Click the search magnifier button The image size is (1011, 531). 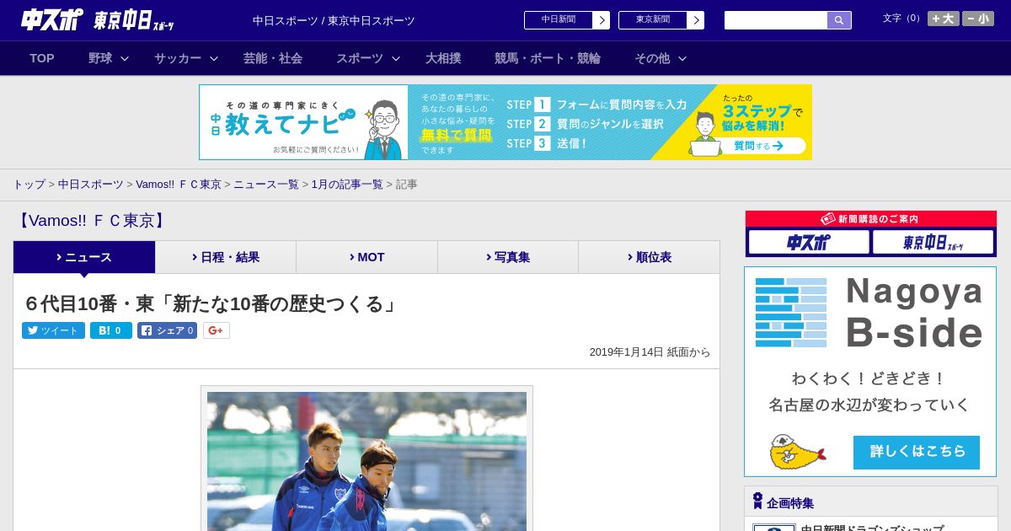(x=839, y=20)
